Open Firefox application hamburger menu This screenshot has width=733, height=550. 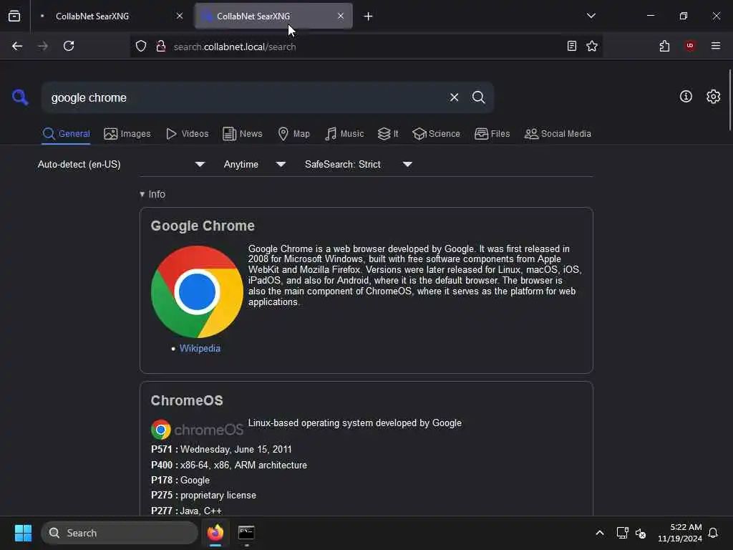715,46
